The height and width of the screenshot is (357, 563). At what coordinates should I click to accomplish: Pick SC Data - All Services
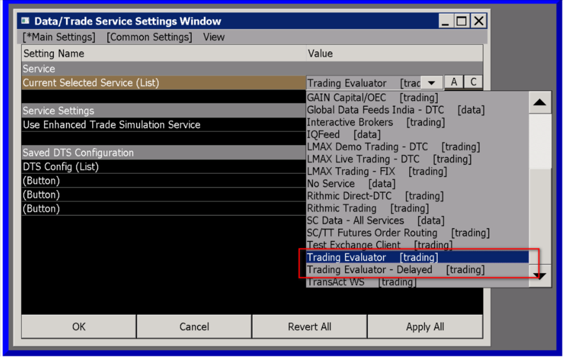coord(417,221)
